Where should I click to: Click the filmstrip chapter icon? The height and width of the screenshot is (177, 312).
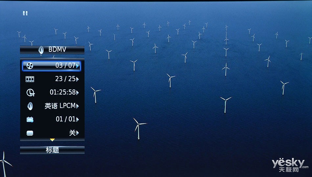[30, 79]
